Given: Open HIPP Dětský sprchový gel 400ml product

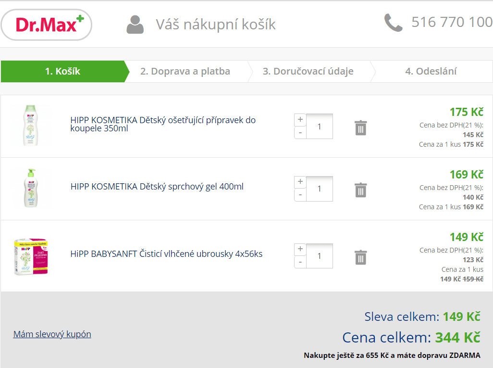Looking at the screenshot, I should (x=157, y=186).
